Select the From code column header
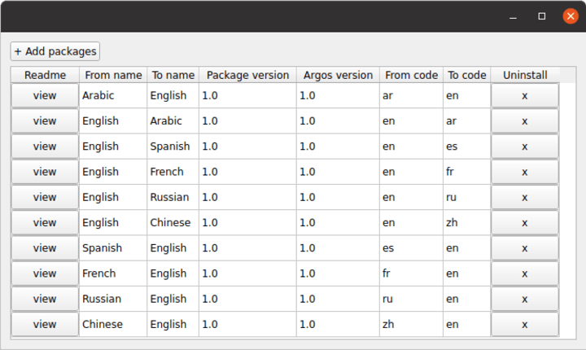The height and width of the screenshot is (350, 586). (412, 75)
